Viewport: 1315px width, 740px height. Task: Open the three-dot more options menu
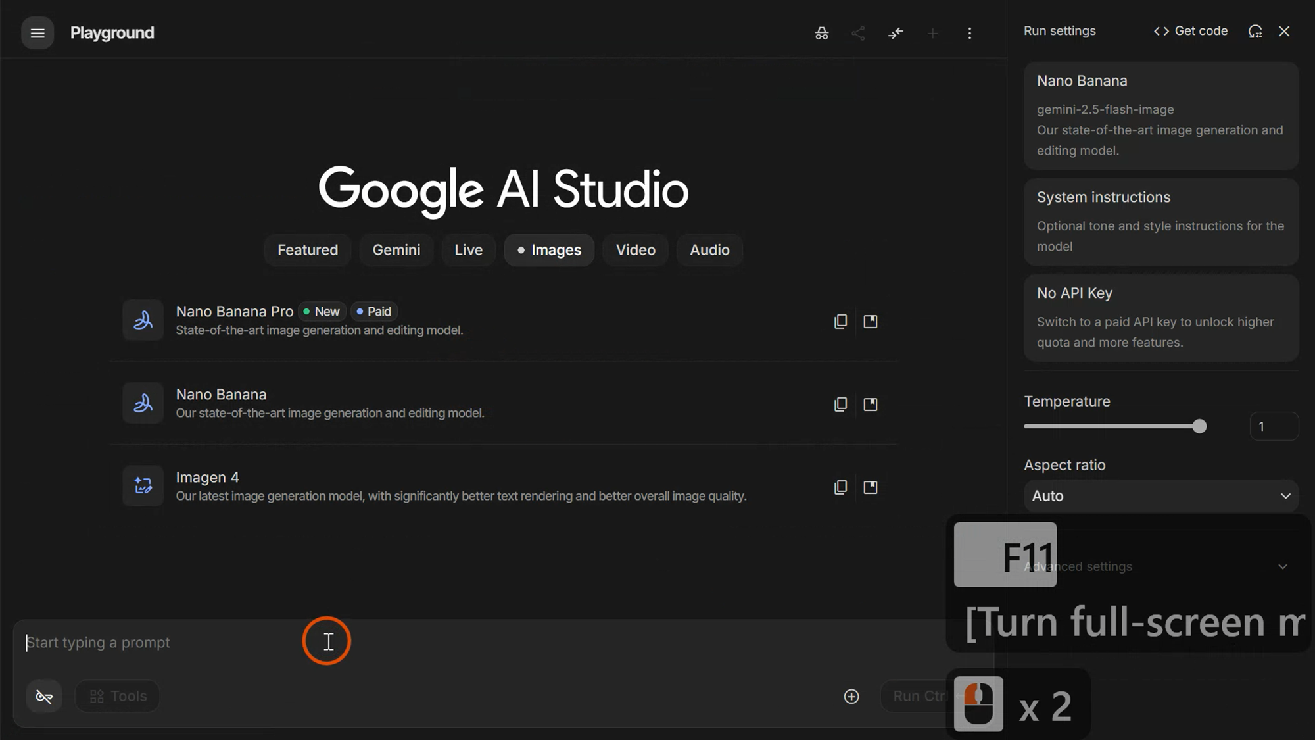tap(969, 33)
